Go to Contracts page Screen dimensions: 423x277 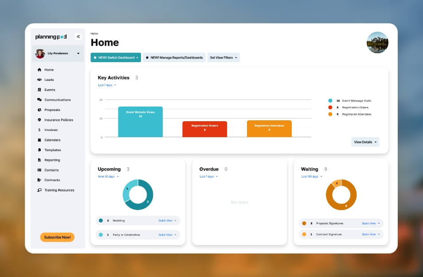52,180
